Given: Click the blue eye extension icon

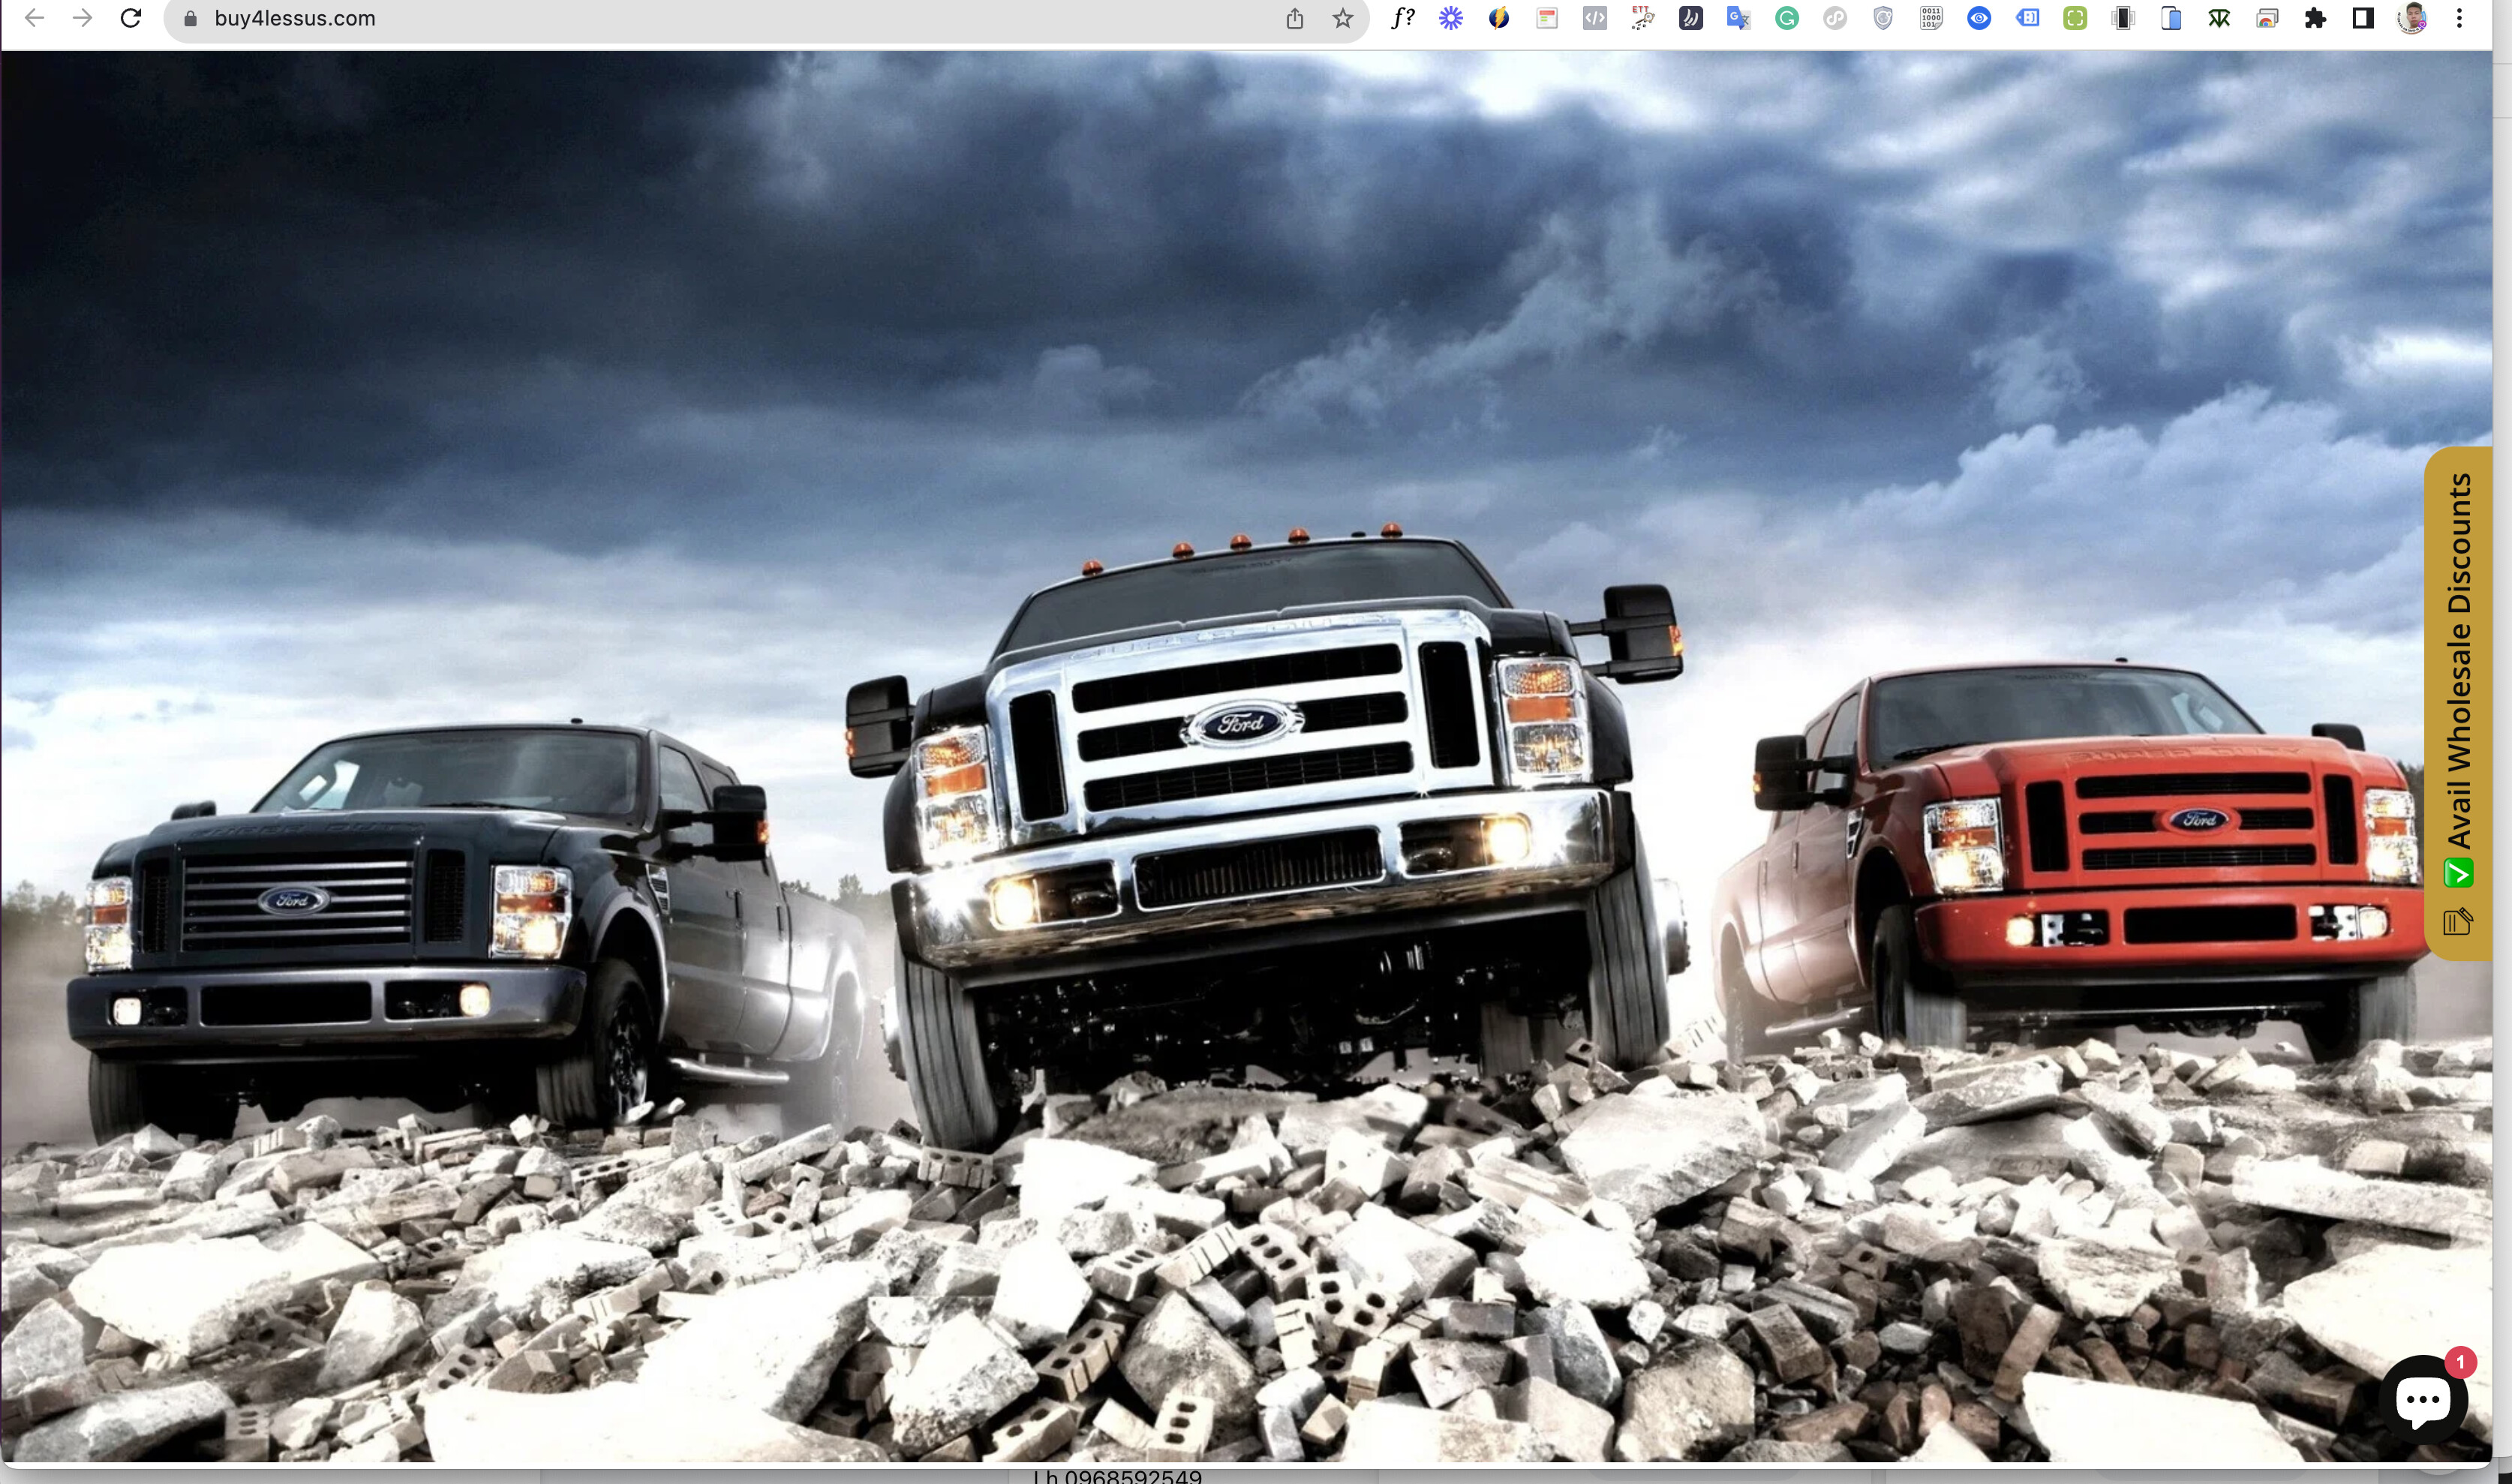Looking at the screenshot, I should pyautogui.click(x=1979, y=18).
